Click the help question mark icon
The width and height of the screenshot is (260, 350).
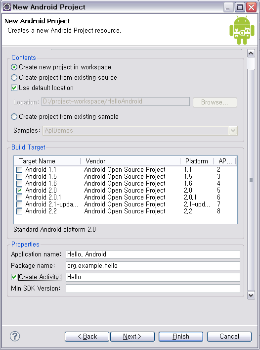coord(15,336)
